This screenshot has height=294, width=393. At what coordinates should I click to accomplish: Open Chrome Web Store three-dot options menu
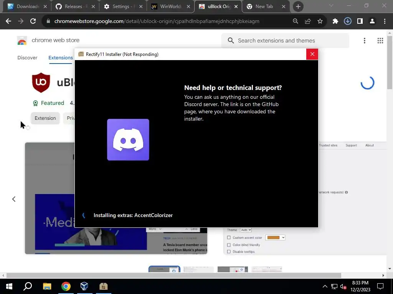coord(365,41)
